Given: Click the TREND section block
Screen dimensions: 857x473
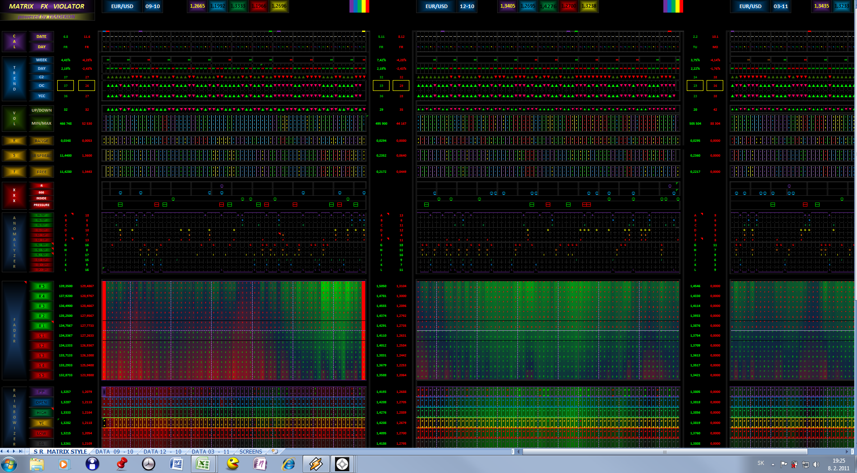Looking at the screenshot, I should [14, 78].
